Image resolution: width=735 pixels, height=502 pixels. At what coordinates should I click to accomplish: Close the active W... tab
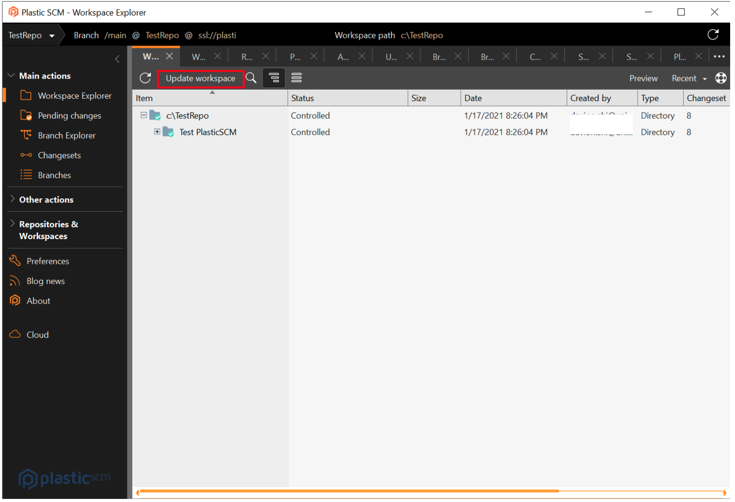coord(170,57)
